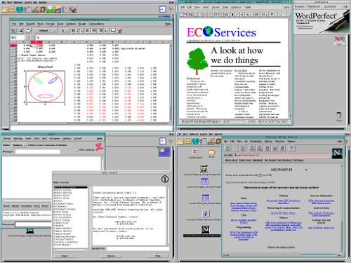Click the Help Index list vertical scrollbar
Screen dimensions: 351x263
pyautogui.click(x=90, y=217)
